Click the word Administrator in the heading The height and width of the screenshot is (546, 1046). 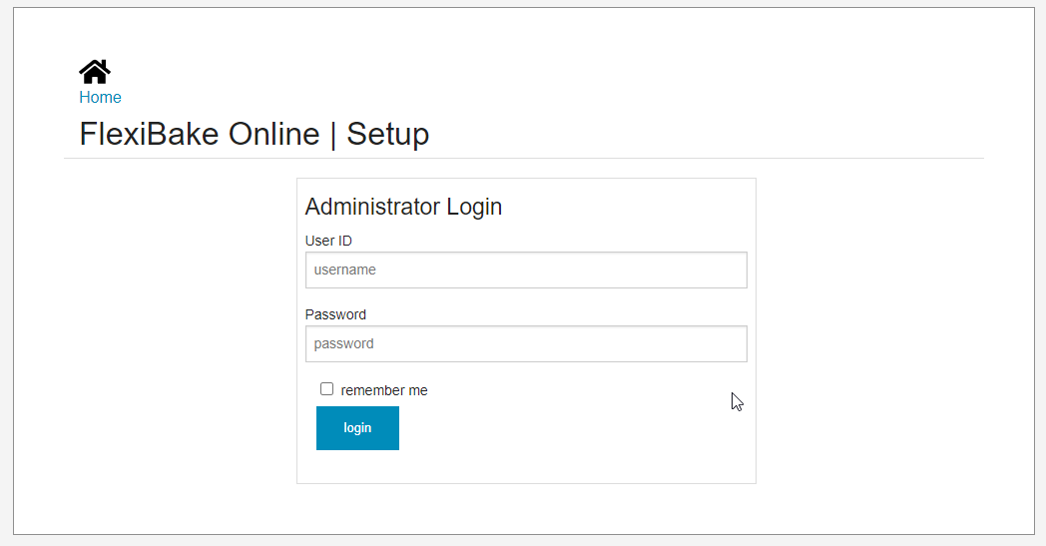click(372, 207)
